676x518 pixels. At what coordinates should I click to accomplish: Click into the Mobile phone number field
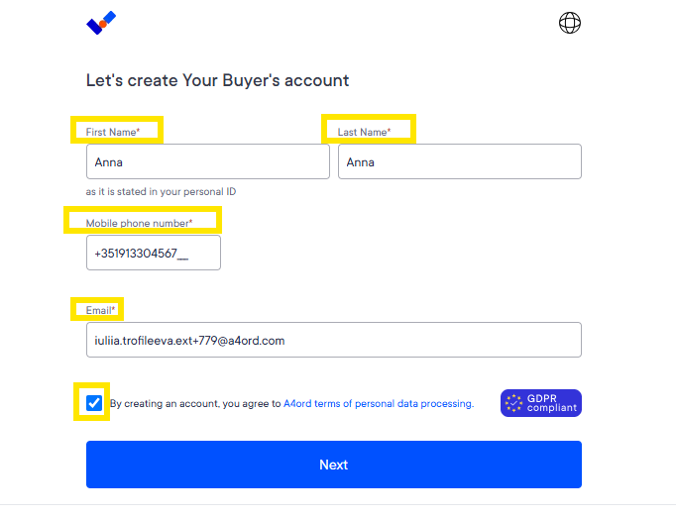click(154, 253)
